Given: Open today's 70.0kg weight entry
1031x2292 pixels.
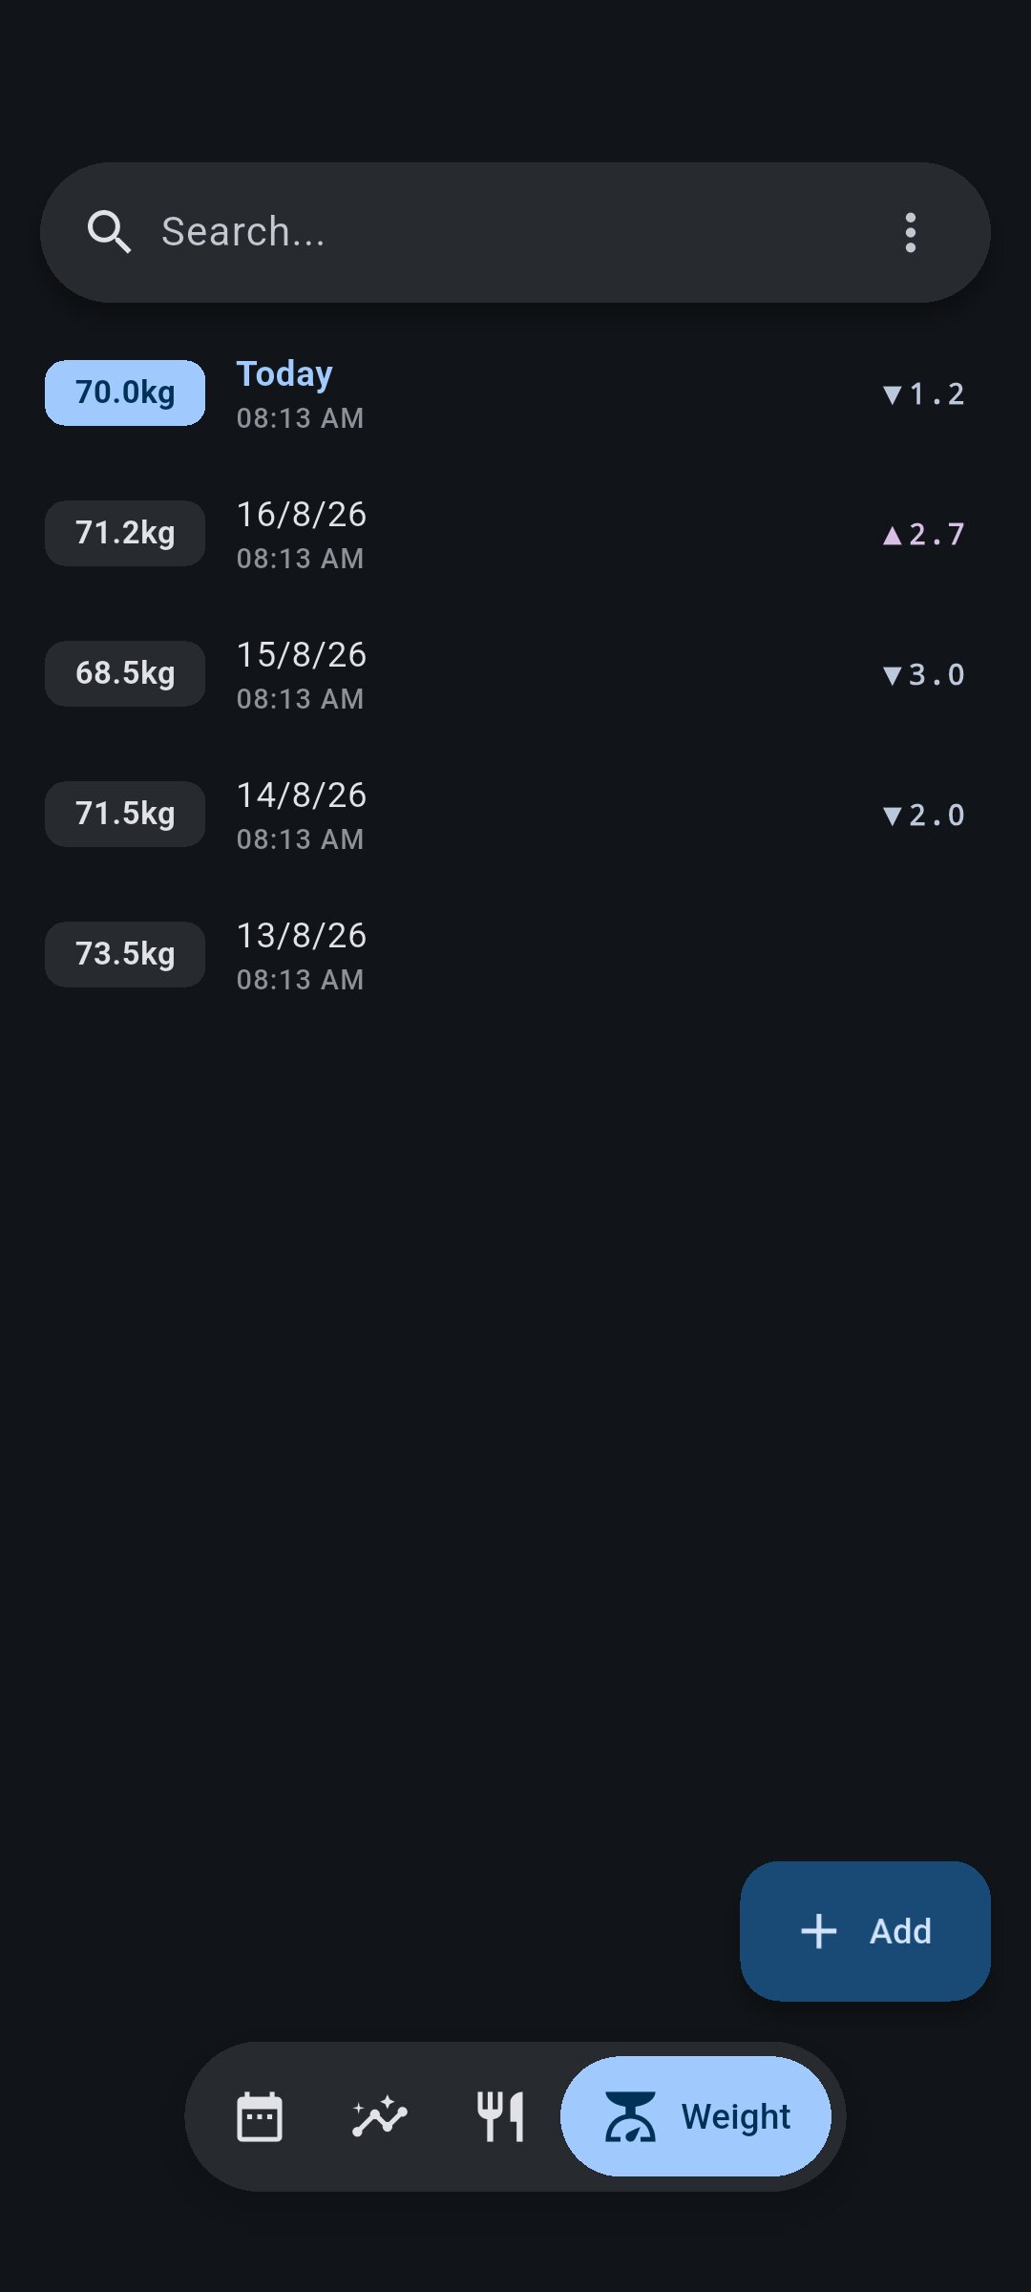Looking at the screenshot, I should 515,393.
